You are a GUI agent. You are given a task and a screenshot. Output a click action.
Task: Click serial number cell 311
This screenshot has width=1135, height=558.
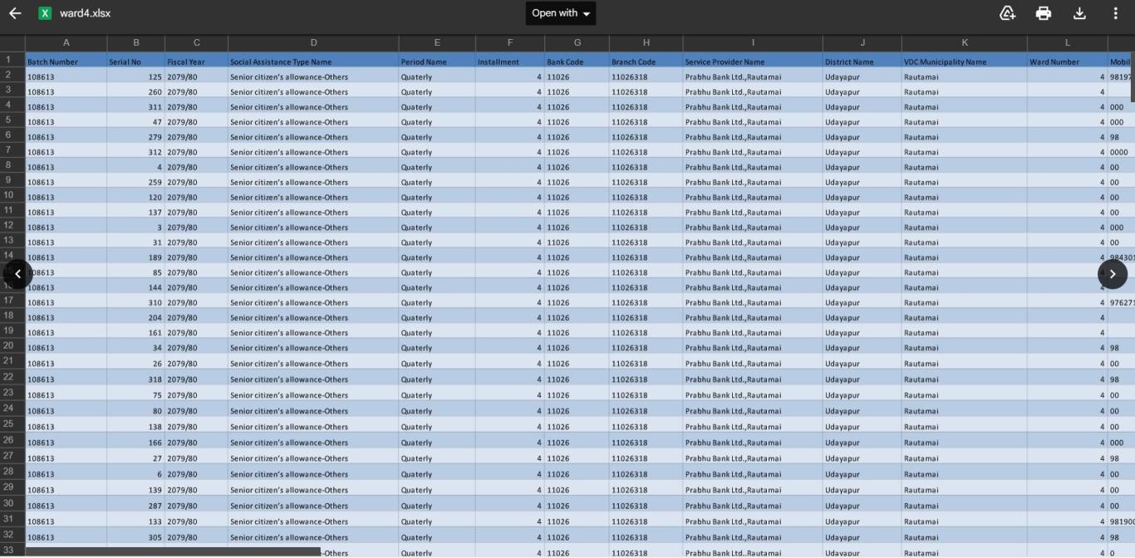[x=135, y=106]
